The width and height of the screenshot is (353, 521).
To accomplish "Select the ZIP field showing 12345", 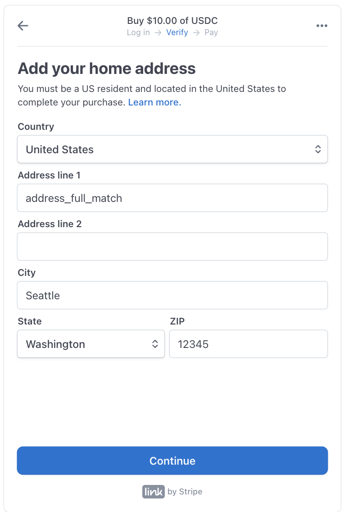I will pos(248,344).
